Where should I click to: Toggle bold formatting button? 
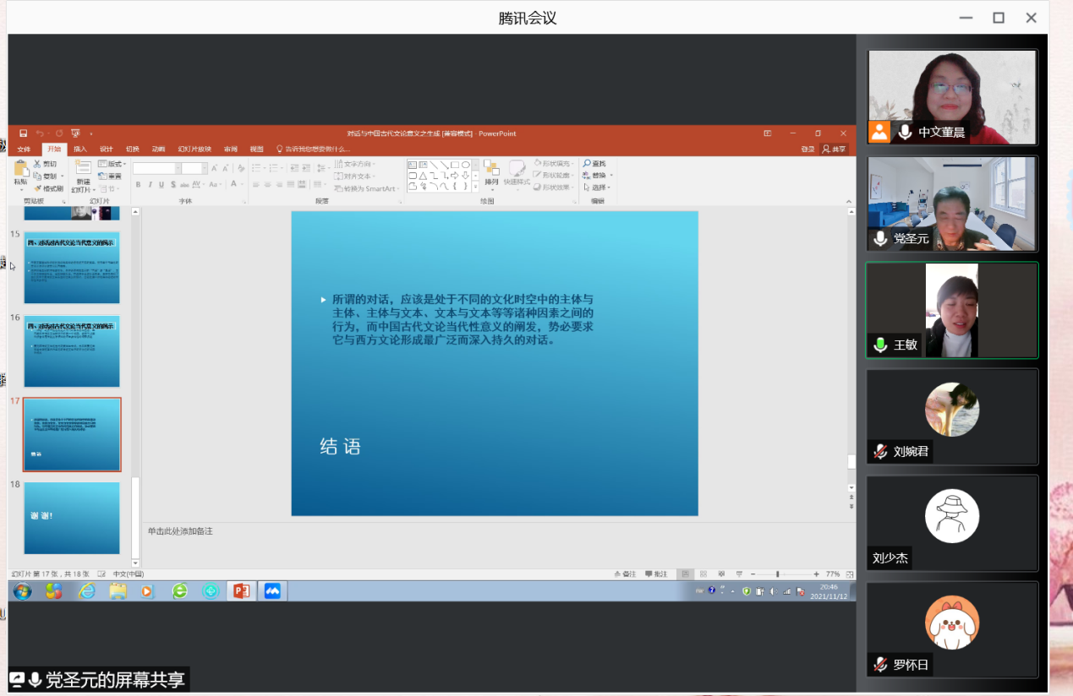click(138, 184)
